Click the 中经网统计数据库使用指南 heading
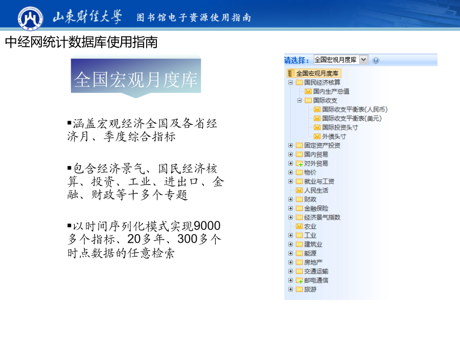The height and width of the screenshot is (345, 460). pos(81,42)
